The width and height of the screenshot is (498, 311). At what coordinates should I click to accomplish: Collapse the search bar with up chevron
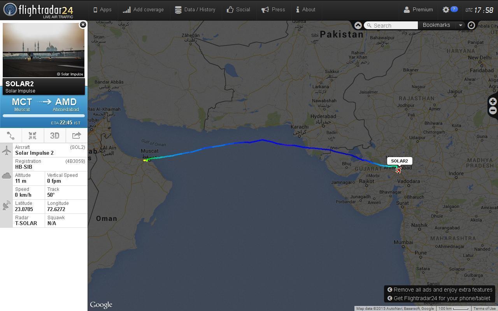tap(358, 25)
